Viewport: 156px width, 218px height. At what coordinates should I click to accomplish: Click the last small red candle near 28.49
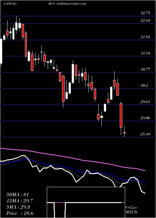tap(124, 133)
